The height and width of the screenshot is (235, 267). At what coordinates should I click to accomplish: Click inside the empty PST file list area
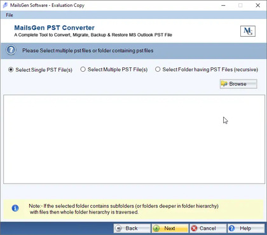point(134,139)
